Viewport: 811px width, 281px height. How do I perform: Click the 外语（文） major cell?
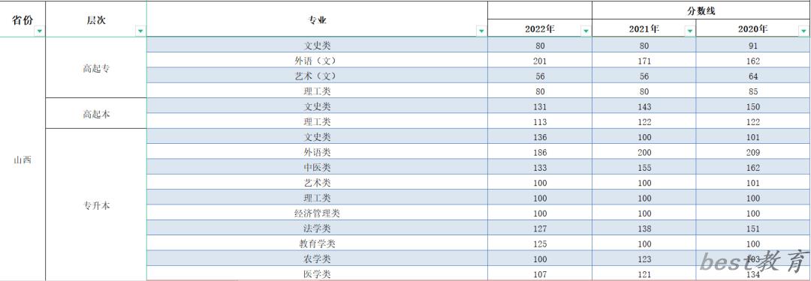point(317,61)
